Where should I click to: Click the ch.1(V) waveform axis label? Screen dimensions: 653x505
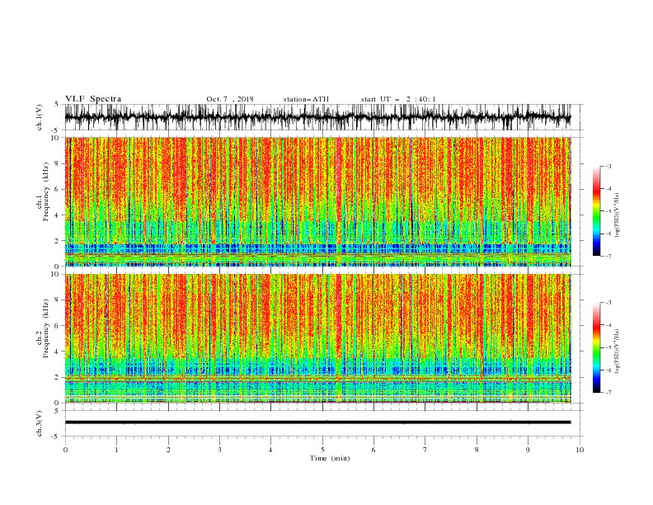click(x=40, y=117)
